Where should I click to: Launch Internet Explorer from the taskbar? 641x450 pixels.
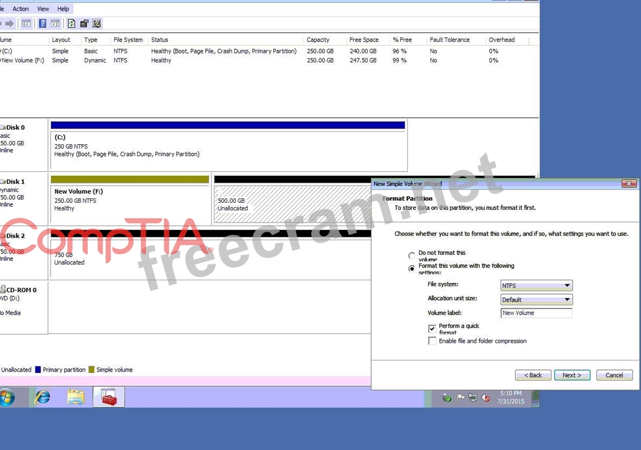42,397
